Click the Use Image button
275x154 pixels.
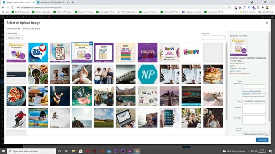click(262, 140)
